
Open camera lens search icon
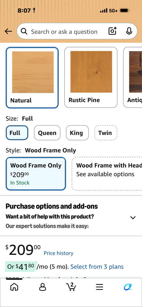pyautogui.click(x=113, y=31)
